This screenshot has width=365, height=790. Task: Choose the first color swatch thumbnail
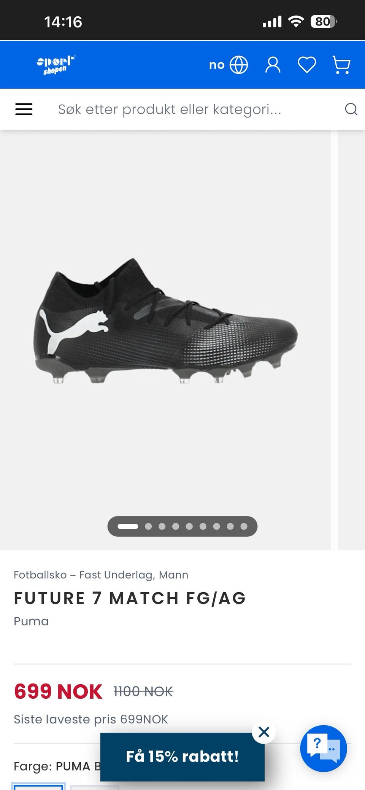pos(38,787)
